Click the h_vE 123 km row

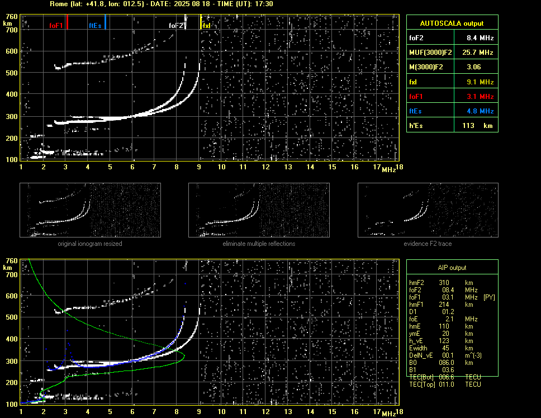(x=441, y=341)
